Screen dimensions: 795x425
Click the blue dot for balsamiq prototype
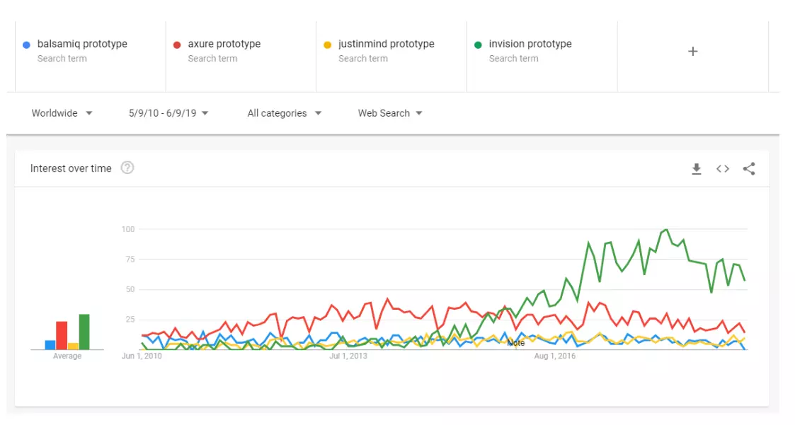(26, 45)
